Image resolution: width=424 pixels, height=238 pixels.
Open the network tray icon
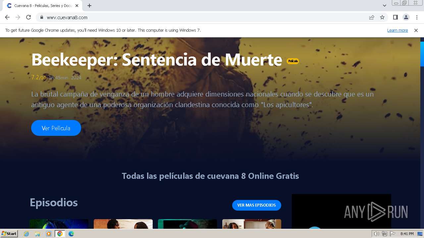click(x=385, y=234)
